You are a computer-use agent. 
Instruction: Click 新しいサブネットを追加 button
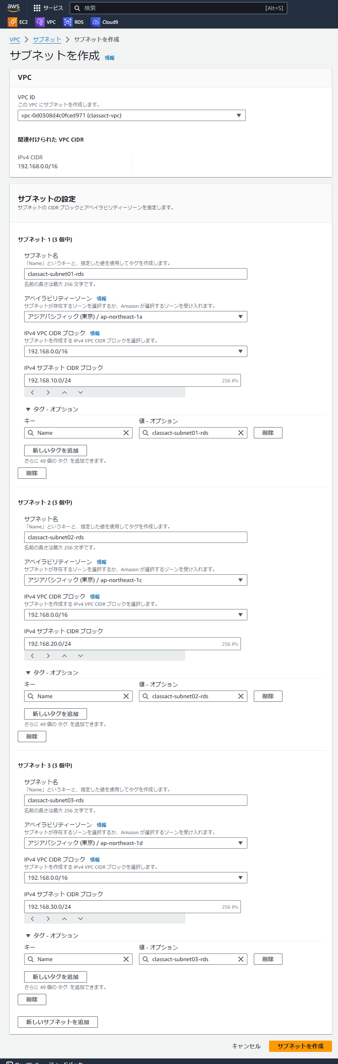(58, 1022)
